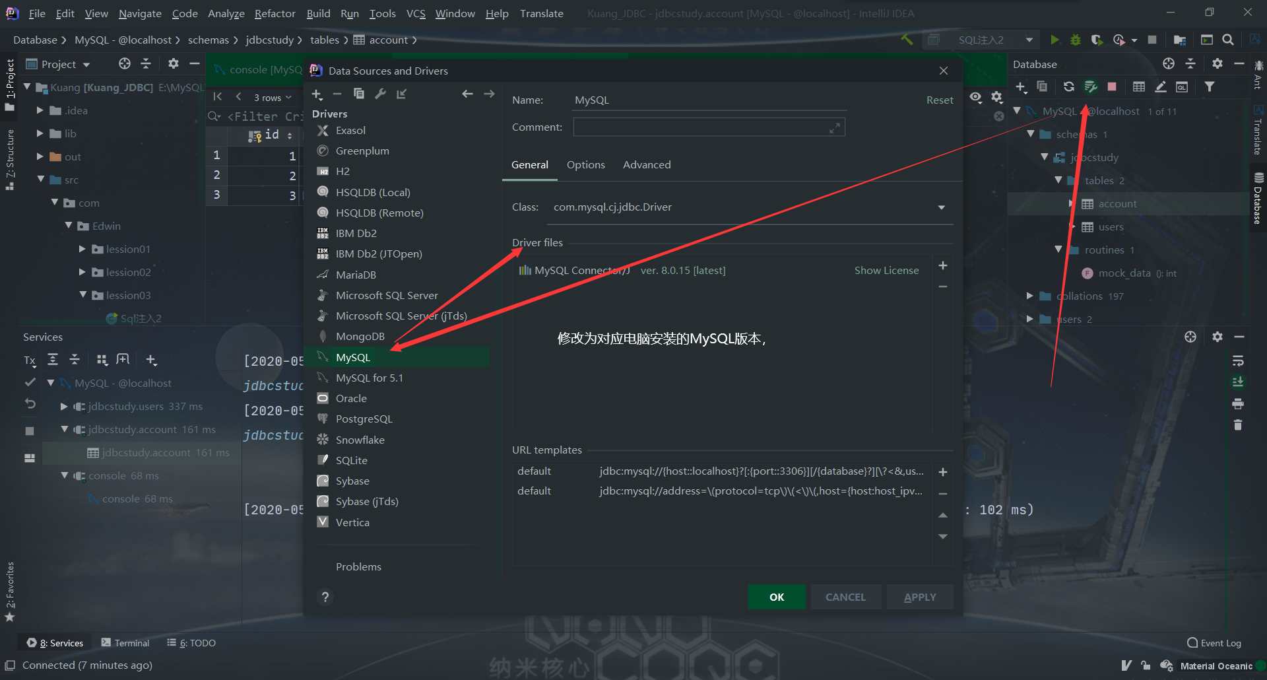This screenshot has width=1267, height=680.
Task: Expand the .idea folder in Project
Action: pyautogui.click(x=40, y=110)
